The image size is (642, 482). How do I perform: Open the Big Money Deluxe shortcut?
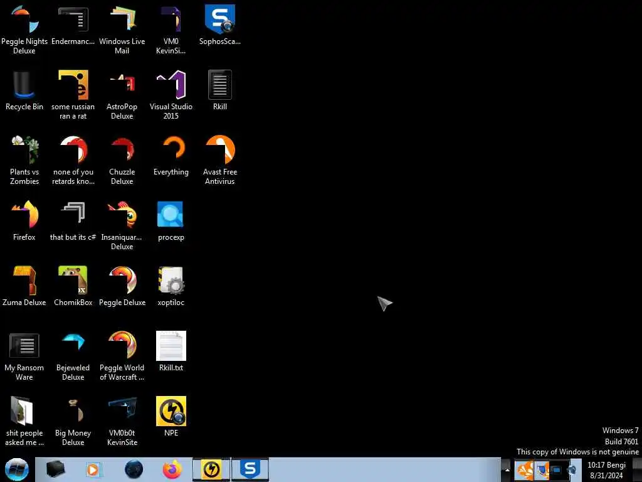[x=73, y=421]
